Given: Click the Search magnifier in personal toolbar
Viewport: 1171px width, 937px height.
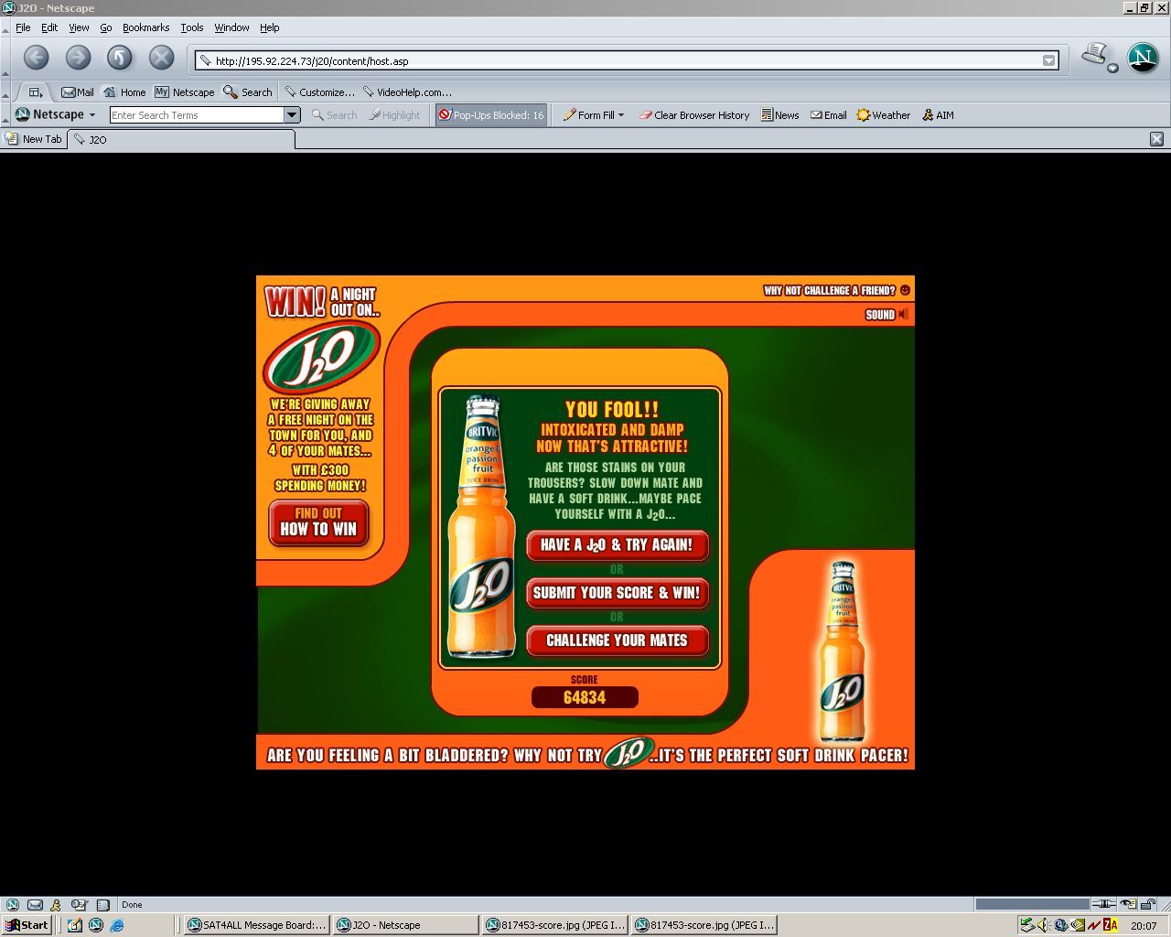Looking at the screenshot, I should pyautogui.click(x=248, y=92).
